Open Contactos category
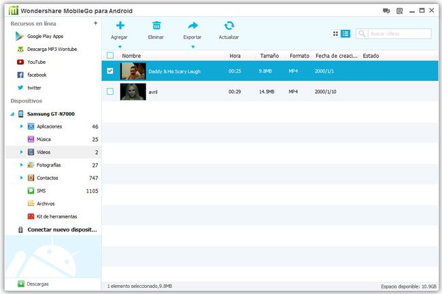This screenshot has width=442, height=294. 47,178
